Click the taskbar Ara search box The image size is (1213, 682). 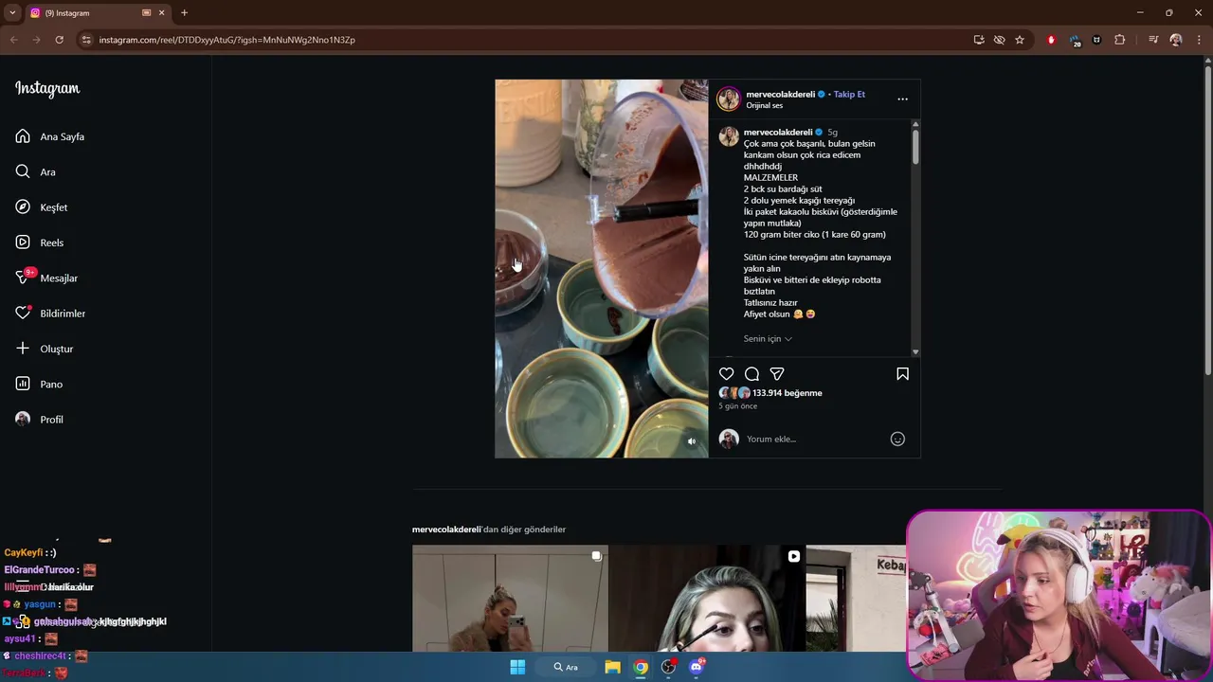(x=566, y=667)
